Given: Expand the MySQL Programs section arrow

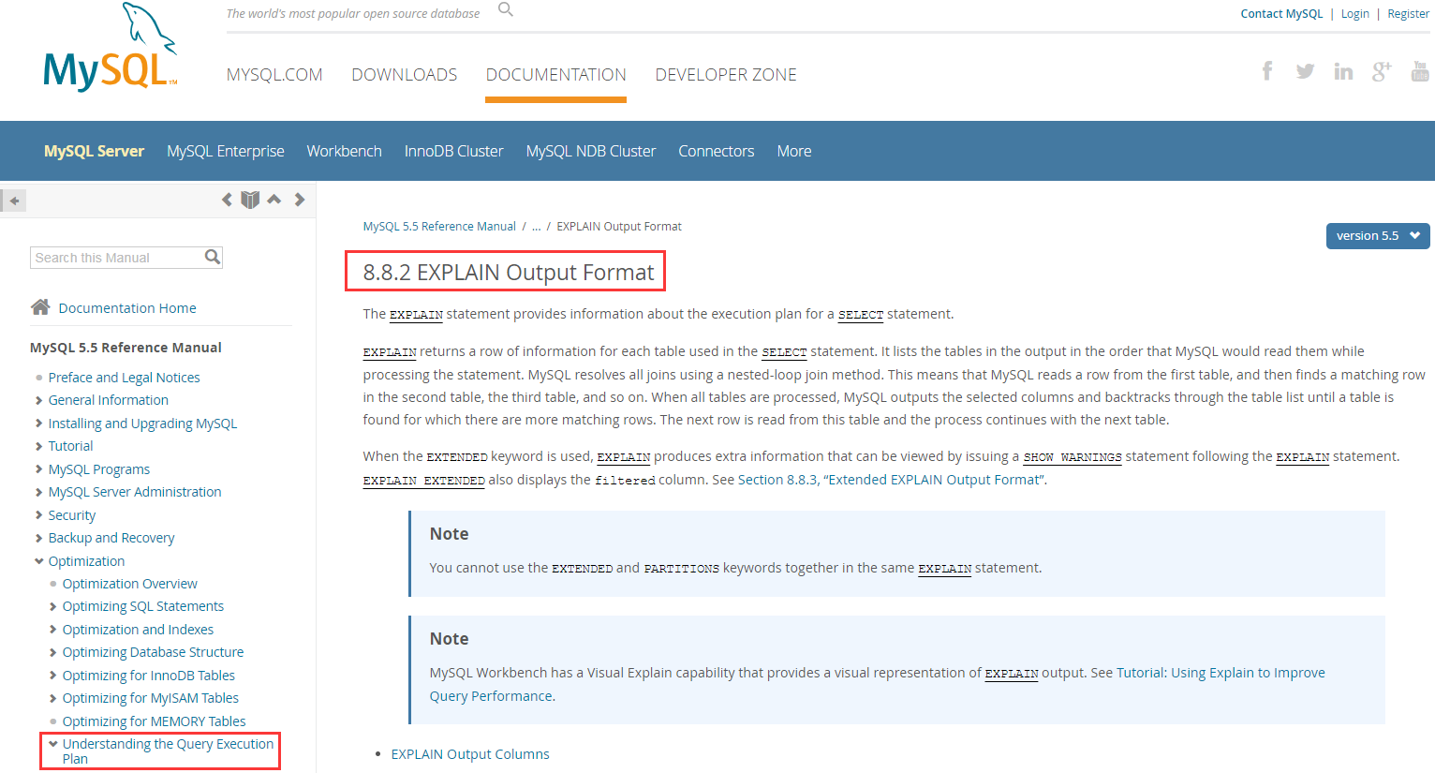Looking at the screenshot, I should coord(39,469).
